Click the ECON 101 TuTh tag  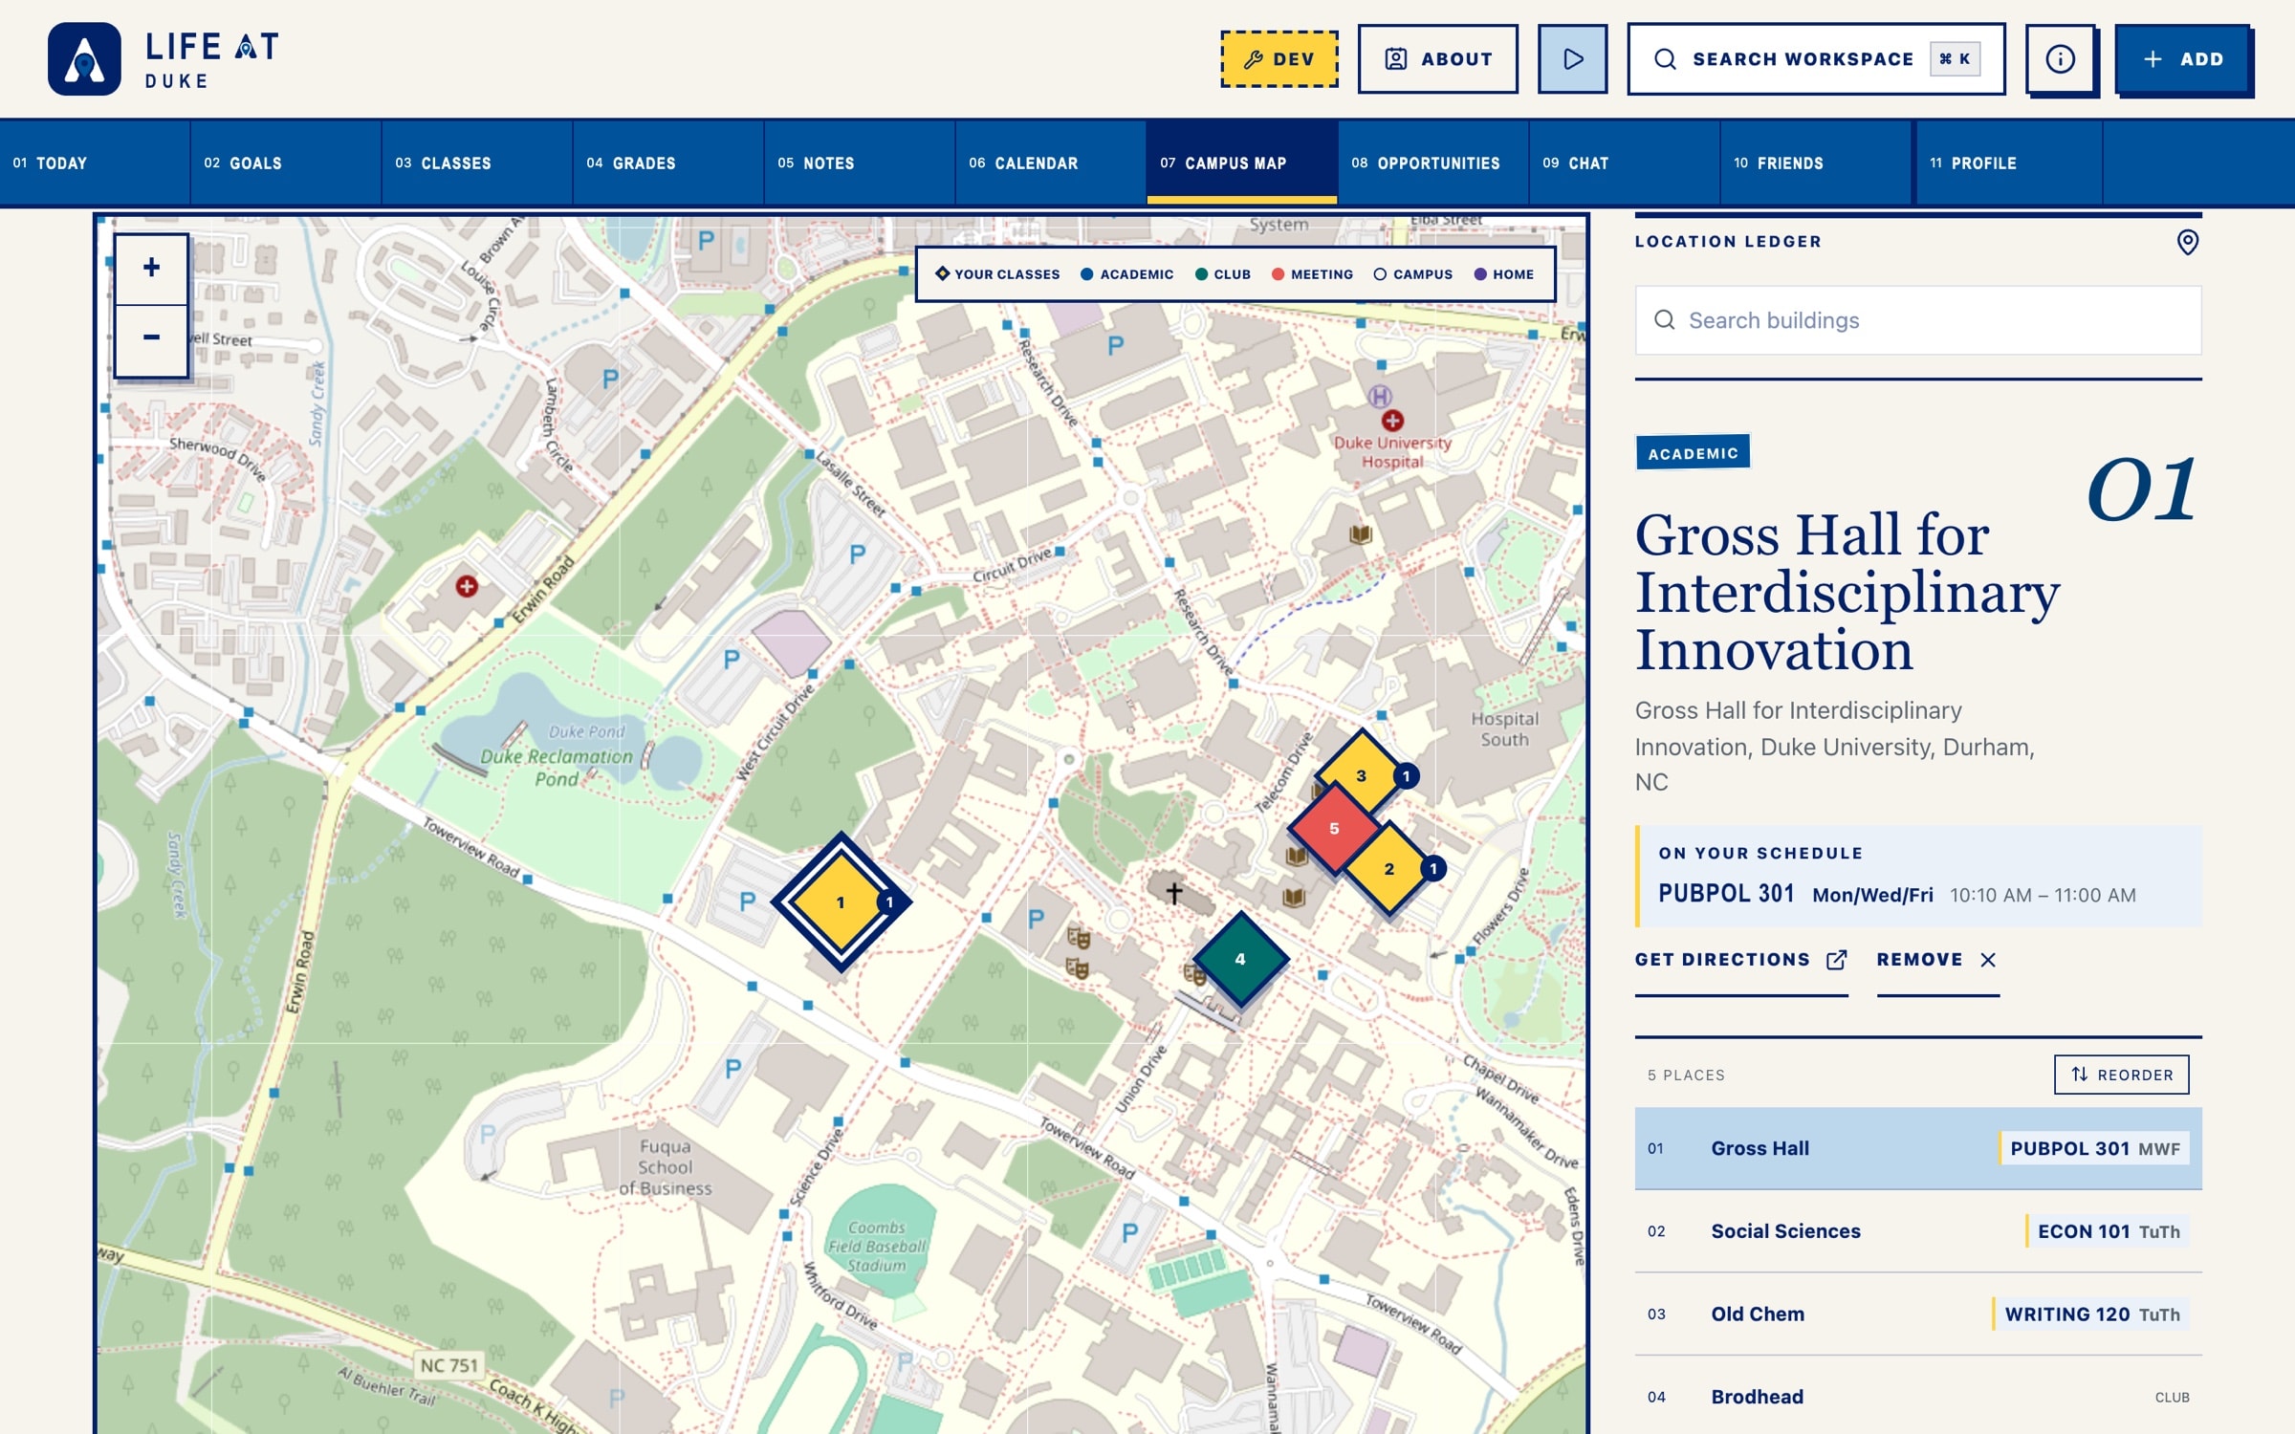[x=2108, y=1231]
